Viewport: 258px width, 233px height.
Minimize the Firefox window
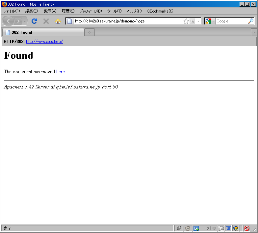click(x=242, y=4)
